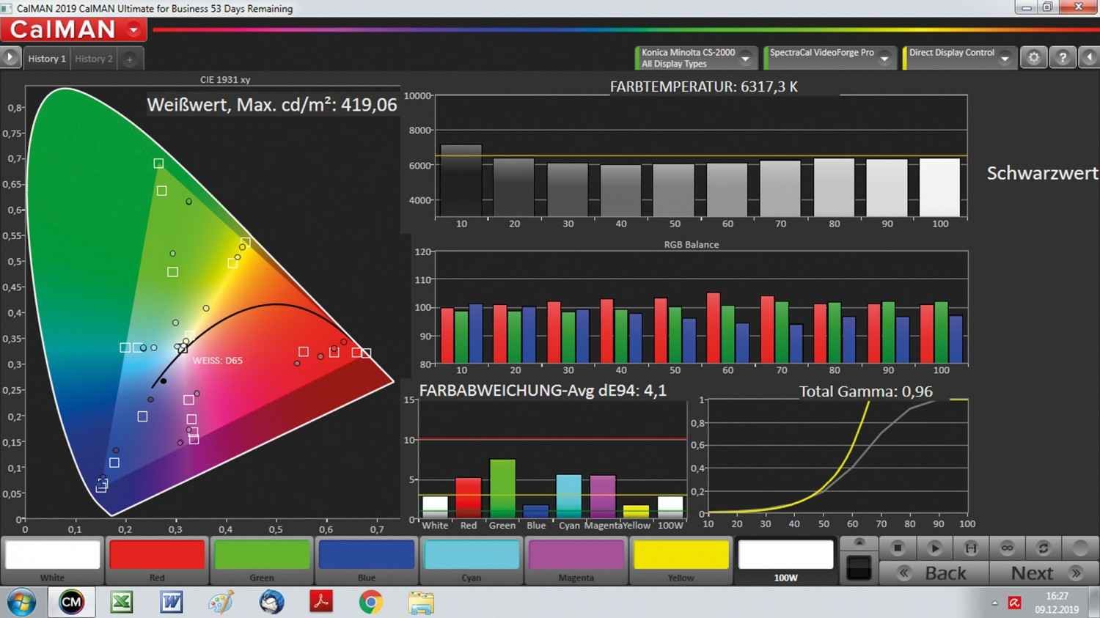This screenshot has height=618, width=1100.
Task: Stop measurement with the stop button
Action: click(898, 548)
